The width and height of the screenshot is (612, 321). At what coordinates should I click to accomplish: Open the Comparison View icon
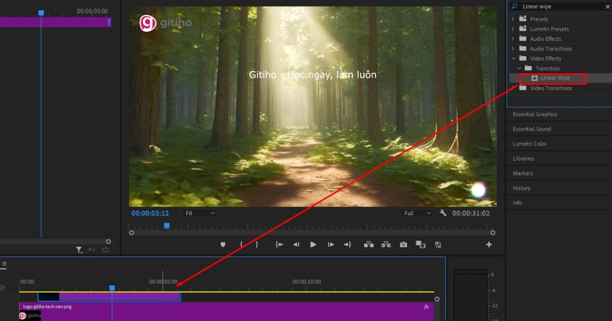point(420,245)
